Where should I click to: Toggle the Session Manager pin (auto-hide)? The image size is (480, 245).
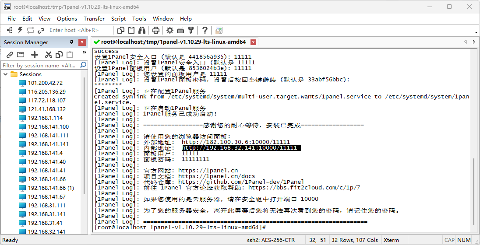coord(72,42)
